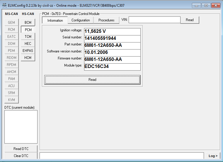Click the Ignition voltage value field
Screen dimensions: 223x162
tap(112, 31)
